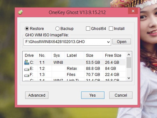Expand the image file path dropdown arrow
Image resolution: width=157 pixels, height=118 pixels.
click(x=108, y=42)
